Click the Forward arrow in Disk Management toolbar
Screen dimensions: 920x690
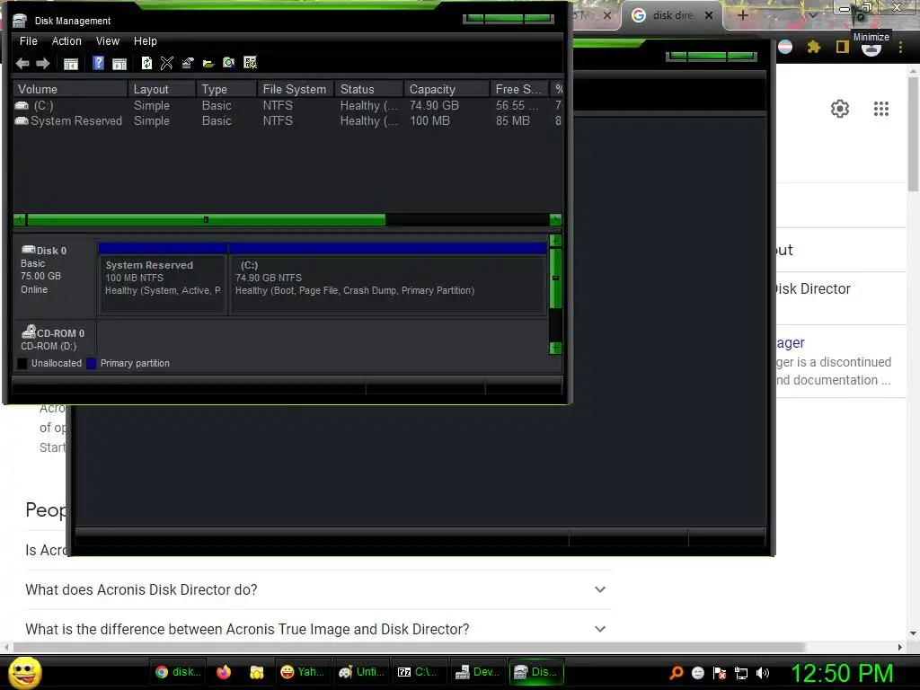[43, 64]
